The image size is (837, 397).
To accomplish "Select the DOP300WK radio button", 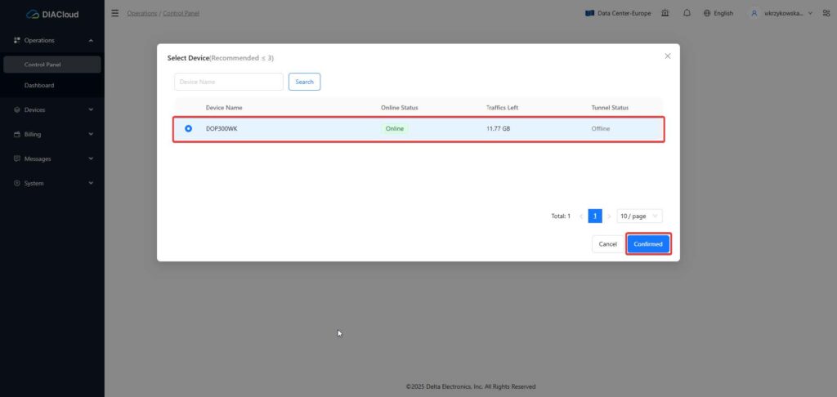I will [189, 128].
